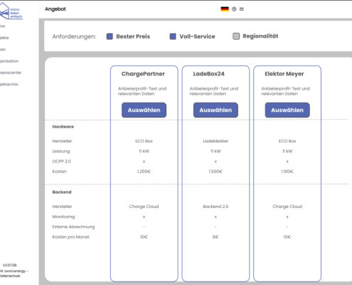This screenshot has width=352, height=285.
Task: Click the Externe Abrechnung row label
Action: (73, 227)
